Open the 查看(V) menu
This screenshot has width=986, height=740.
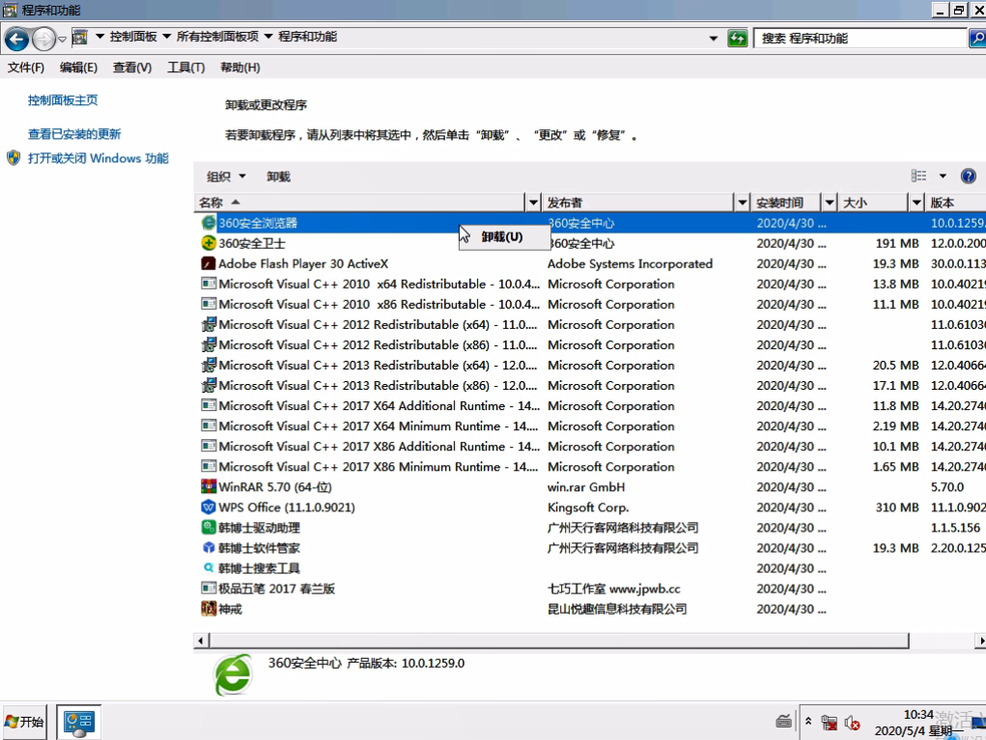132,68
